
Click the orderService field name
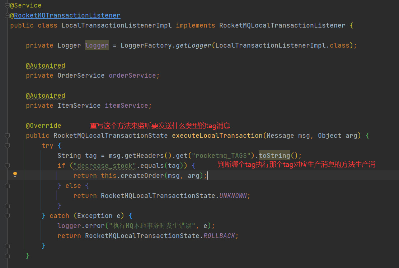click(132, 75)
